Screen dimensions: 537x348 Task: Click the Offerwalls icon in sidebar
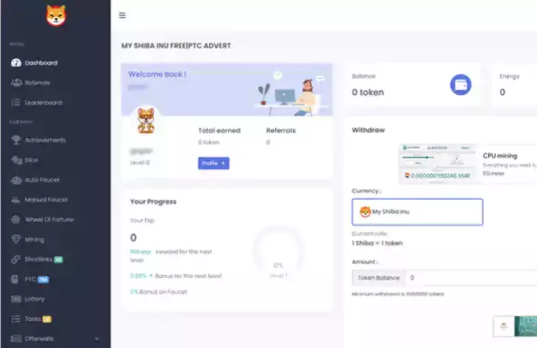16,339
